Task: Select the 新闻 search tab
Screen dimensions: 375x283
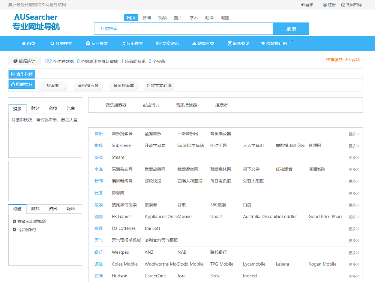Action: (x=147, y=18)
